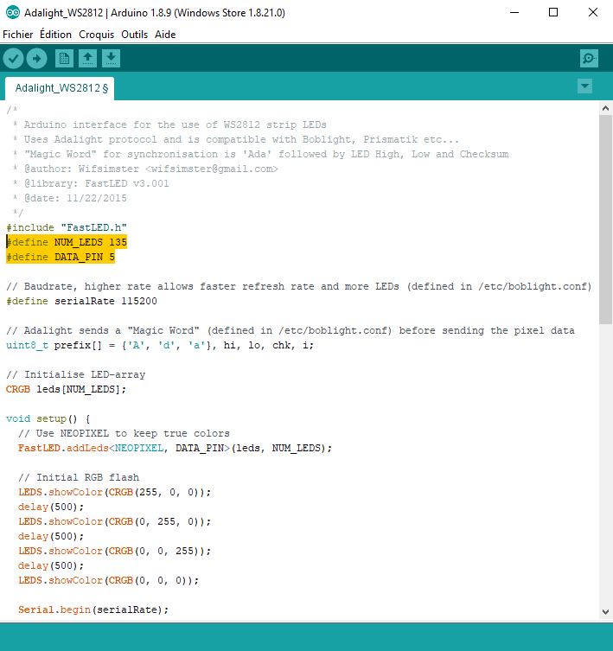Click the line '#include "FastLED.h"'
Image resolution: width=613 pixels, height=651 pixels.
coord(67,227)
